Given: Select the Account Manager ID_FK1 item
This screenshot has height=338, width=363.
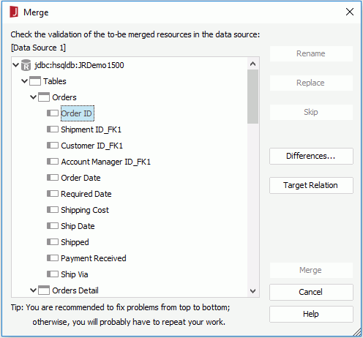Looking at the screenshot, I should (x=105, y=162).
